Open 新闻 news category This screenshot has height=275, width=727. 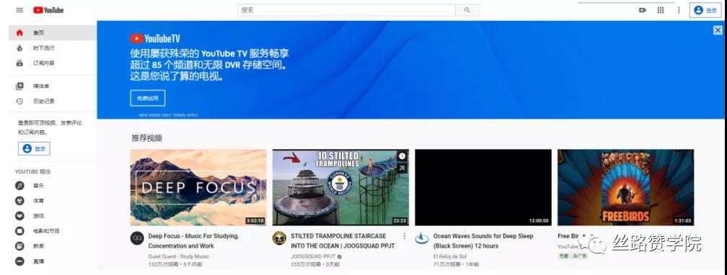tap(53, 245)
